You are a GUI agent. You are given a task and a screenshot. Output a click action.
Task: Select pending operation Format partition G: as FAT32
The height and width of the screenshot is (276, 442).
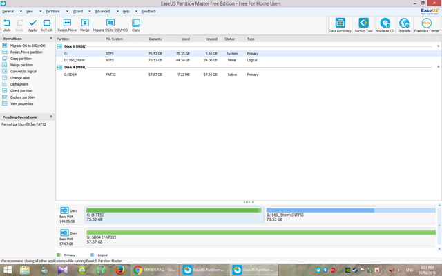23,124
